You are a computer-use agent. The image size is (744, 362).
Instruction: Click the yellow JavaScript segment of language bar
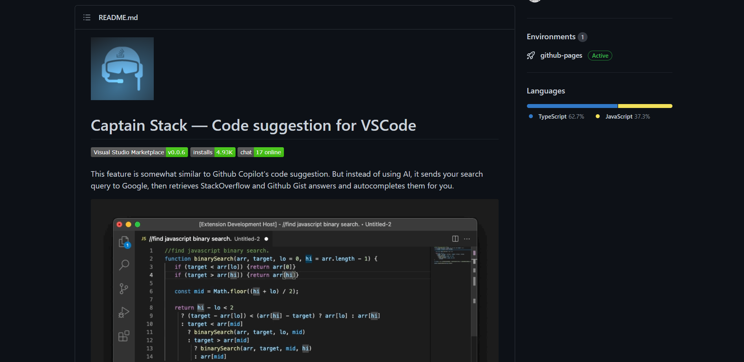pos(645,106)
